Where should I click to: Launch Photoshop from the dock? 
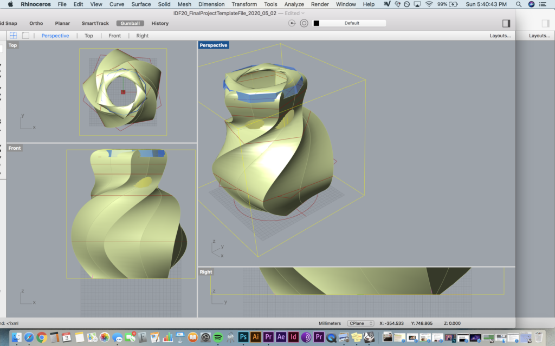point(243,337)
